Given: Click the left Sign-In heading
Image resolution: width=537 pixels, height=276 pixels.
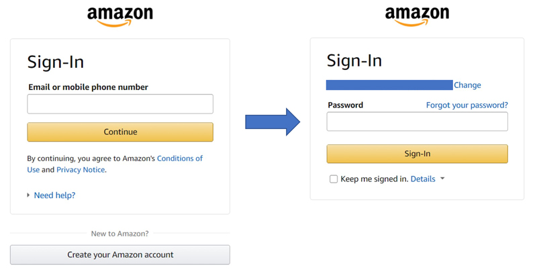Looking at the screenshot, I should pyautogui.click(x=56, y=62).
